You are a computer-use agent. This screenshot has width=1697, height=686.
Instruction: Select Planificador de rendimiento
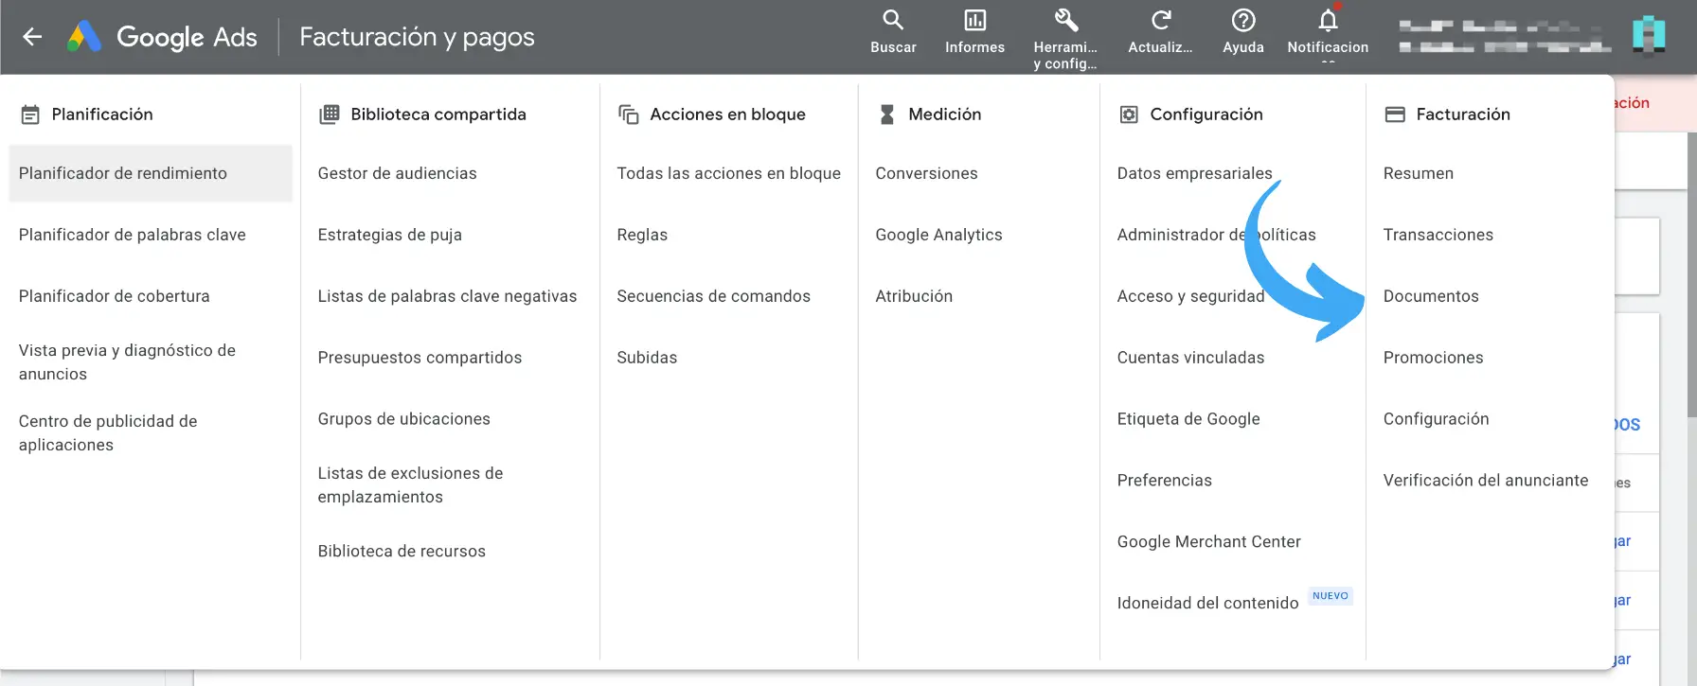151,173
